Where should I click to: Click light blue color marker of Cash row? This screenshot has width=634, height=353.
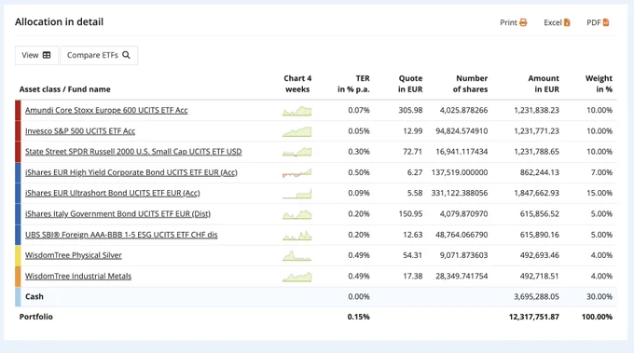pyautogui.click(x=18, y=297)
